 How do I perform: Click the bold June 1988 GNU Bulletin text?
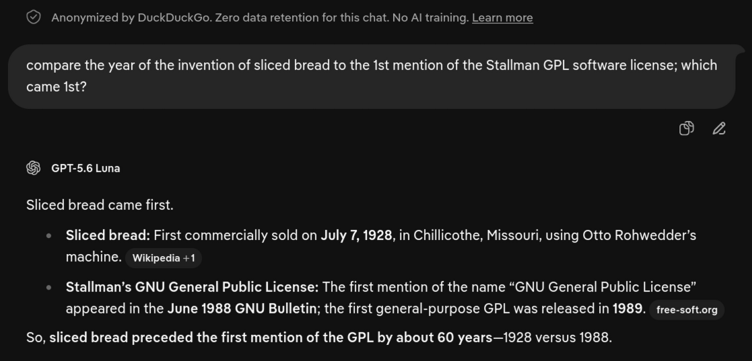[242, 309]
